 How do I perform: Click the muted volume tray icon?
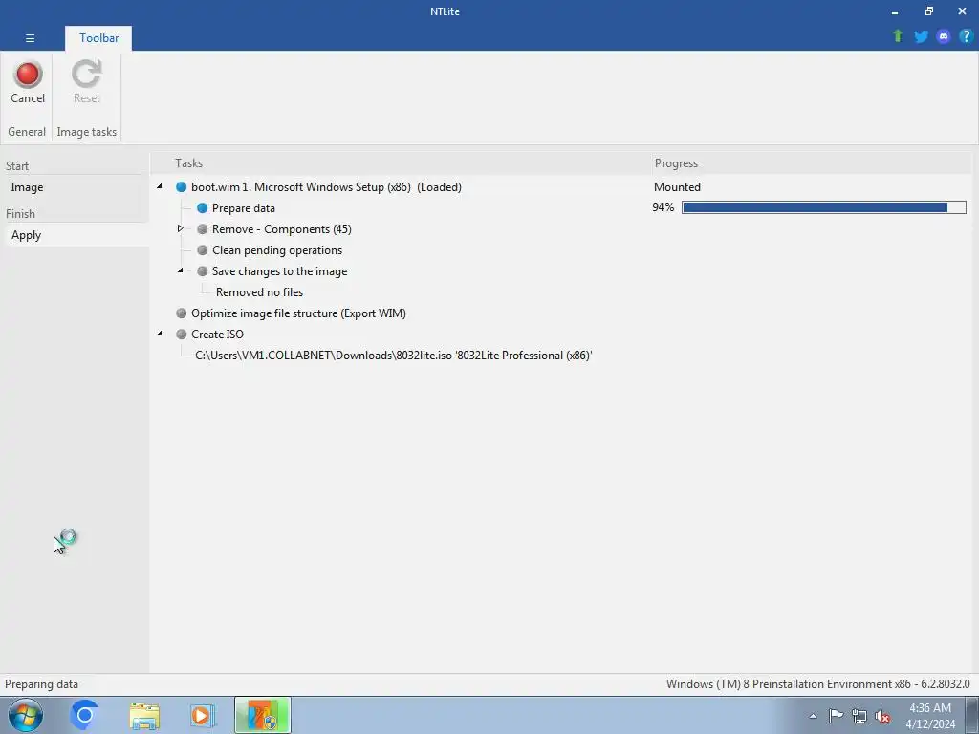[x=882, y=716]
